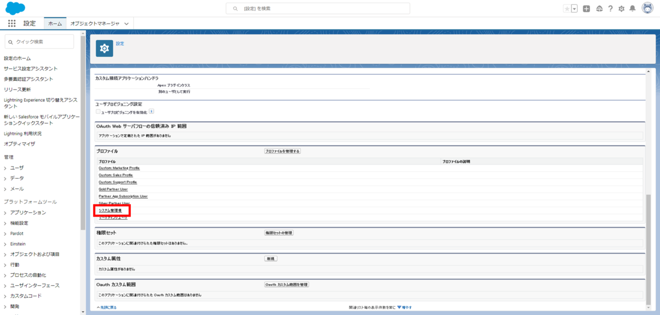Open Gold Partner User profile link
Image resolution: width=660 pixels, height=315 pixels.
pyautogui.click(x=113, y=189)
